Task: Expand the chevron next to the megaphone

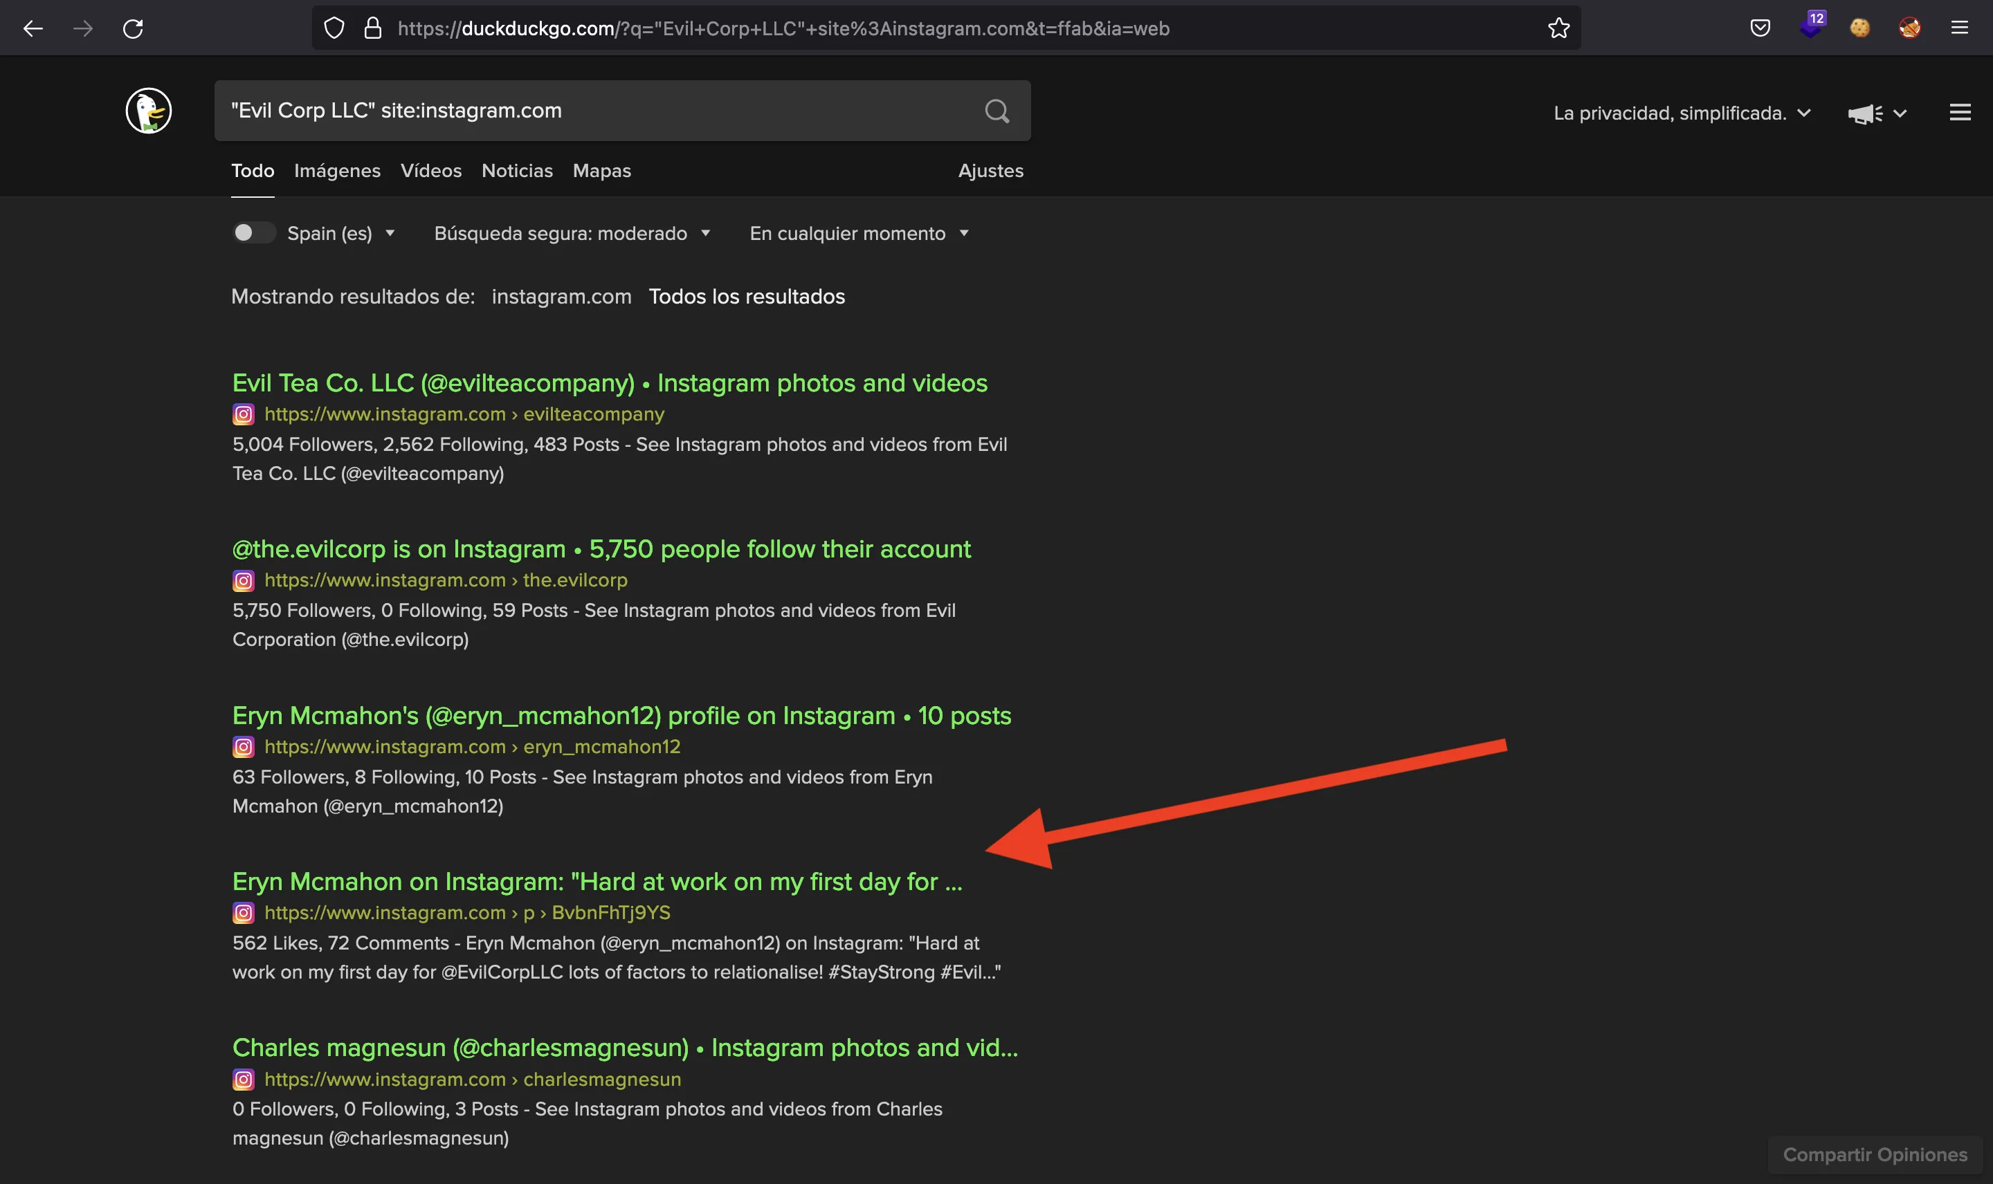Action: coord(1900,113)
